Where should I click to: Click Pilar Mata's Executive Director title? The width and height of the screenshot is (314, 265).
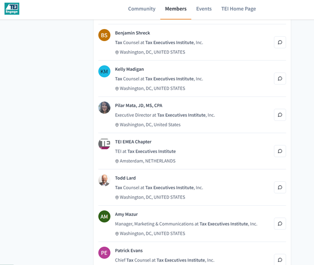tap(165, 115)
